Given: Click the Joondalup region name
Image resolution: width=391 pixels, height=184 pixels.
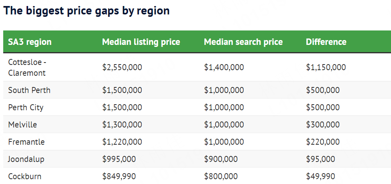Looking at the screenshot, I should [x=26, y=159].
